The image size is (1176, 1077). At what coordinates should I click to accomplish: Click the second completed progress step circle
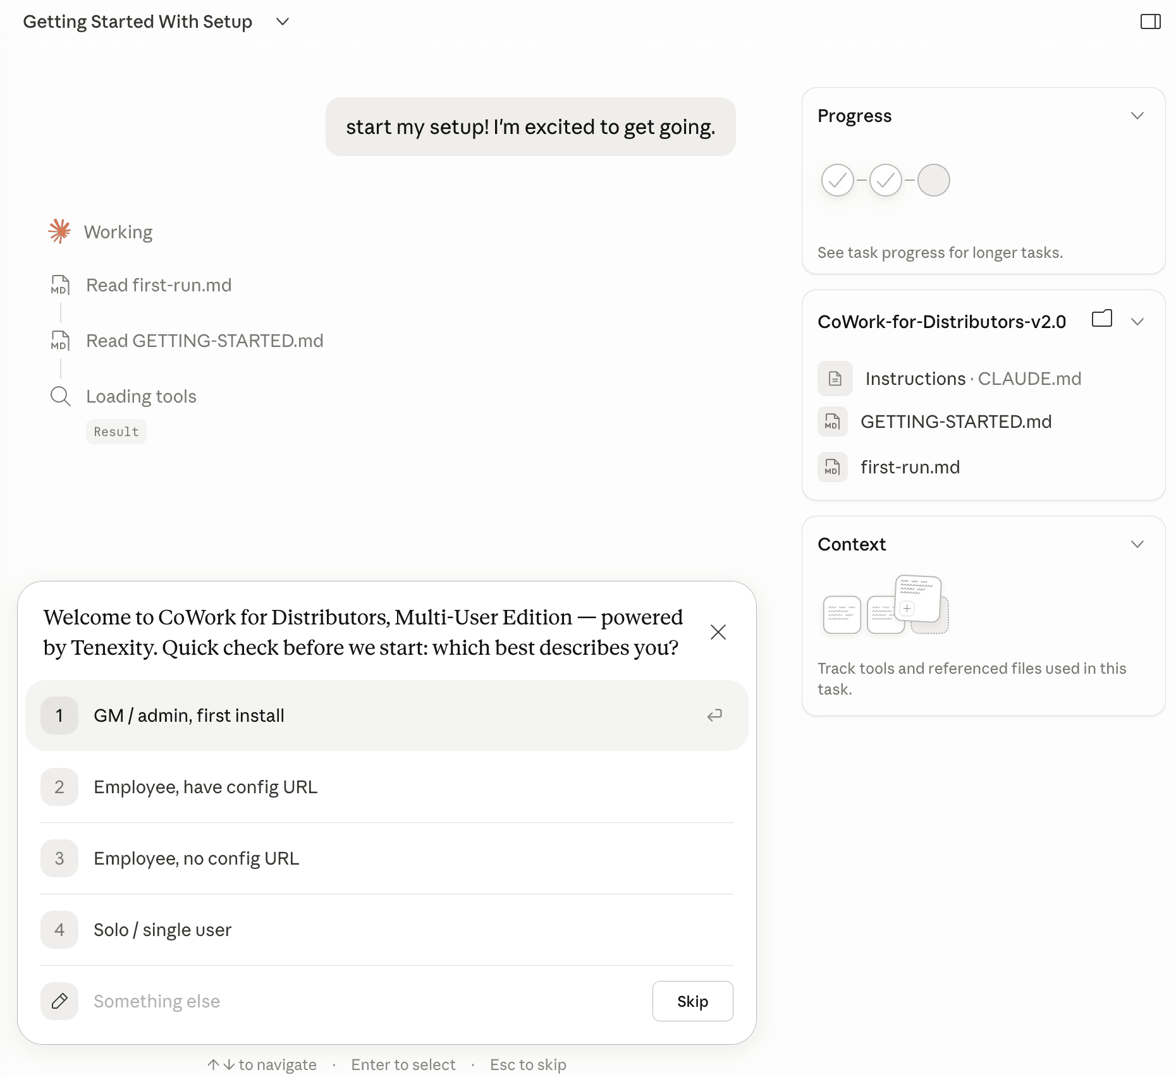(x=885, y=180)
